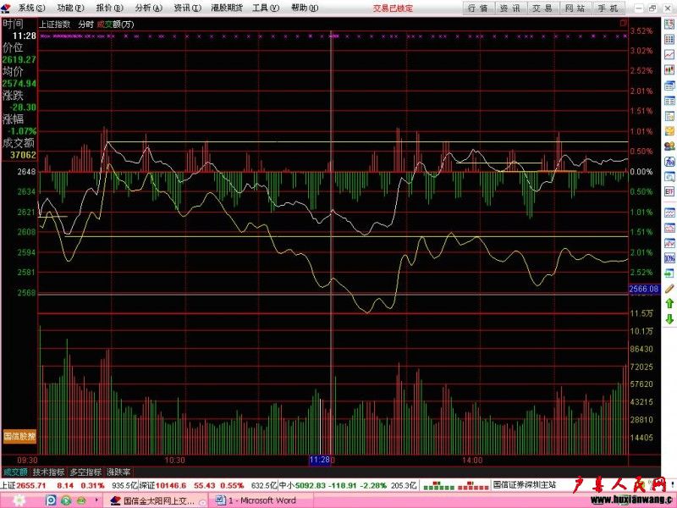This screenshot has width=677, height=508.
Task: Open the 功能(F) menu
Action: (70, 8)
